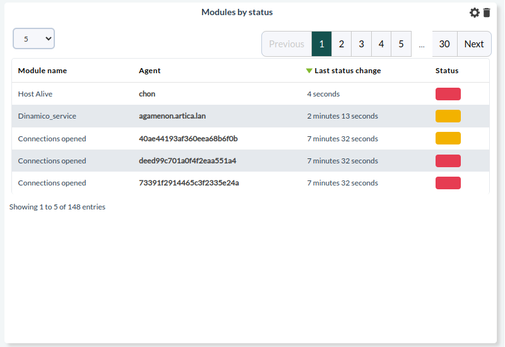Open the widget settings gear icon
The image size is (505, 347).
pos(475,13)
